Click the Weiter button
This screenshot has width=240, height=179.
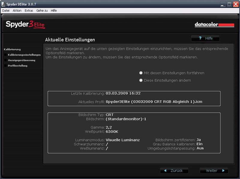click(214, 171)
